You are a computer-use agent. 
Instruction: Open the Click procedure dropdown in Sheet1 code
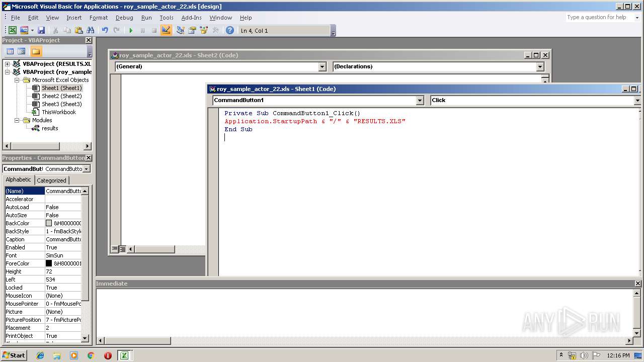(637, 101)
